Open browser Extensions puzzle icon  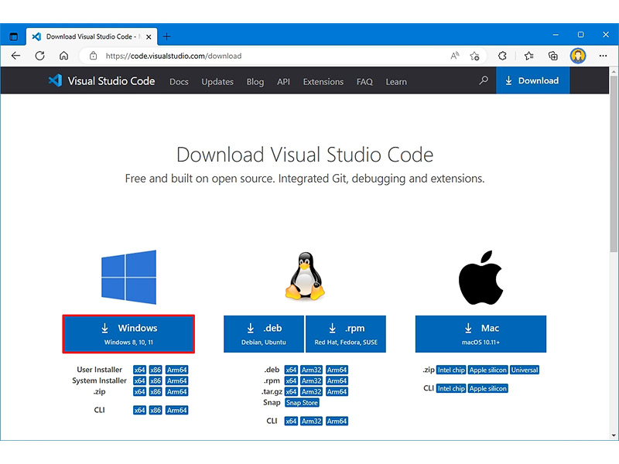pos(502,56)
